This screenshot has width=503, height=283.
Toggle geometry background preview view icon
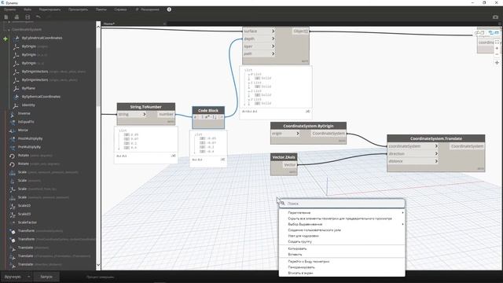(480, 33)
